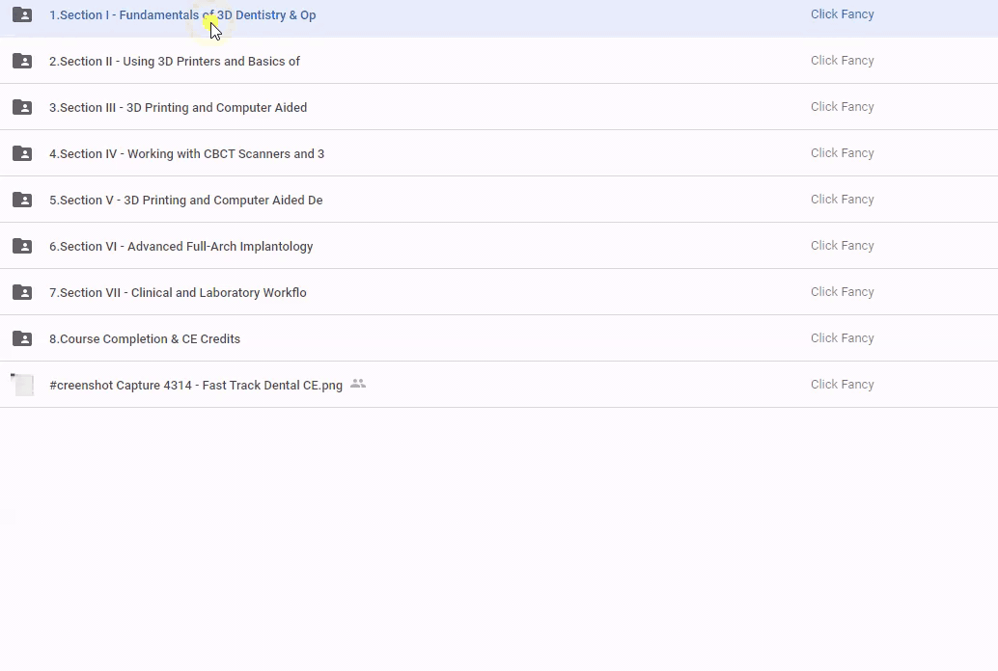
Task: Open Section II - Using 3D Printers folder
Action: point(175,62)
